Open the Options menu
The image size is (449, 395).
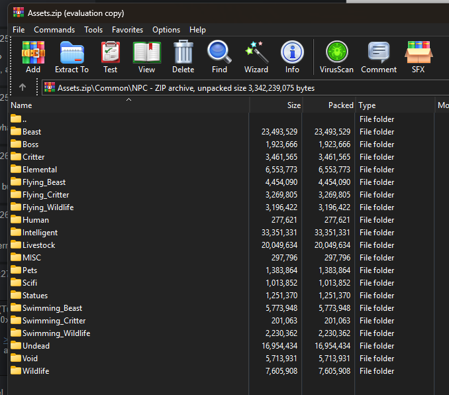click(166, 30)
